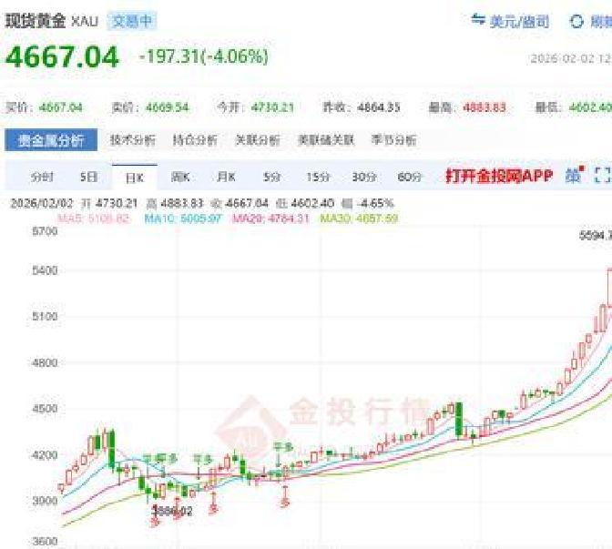Click the 现货黄金 XAU title
This screenshot has height=549, width=612.
coord(51,21)
